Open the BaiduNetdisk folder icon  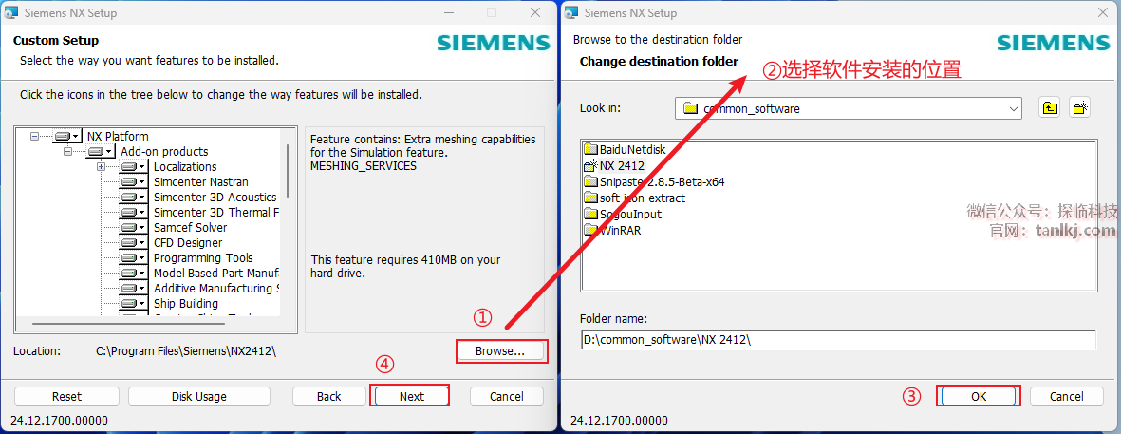590,149
